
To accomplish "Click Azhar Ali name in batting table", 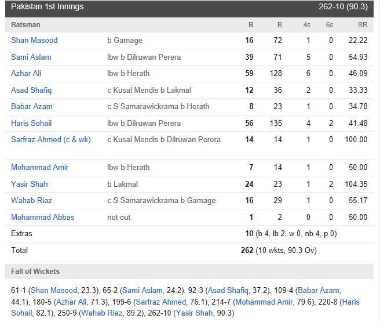I will pyautogui.click(x=26, y=73).
